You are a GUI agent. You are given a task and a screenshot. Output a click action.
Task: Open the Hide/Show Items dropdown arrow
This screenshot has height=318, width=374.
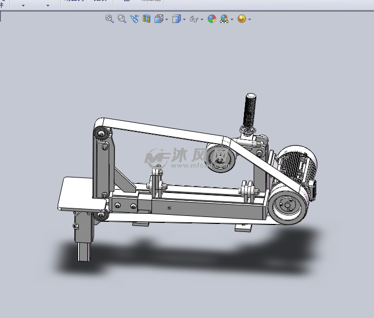coord(202,19)
